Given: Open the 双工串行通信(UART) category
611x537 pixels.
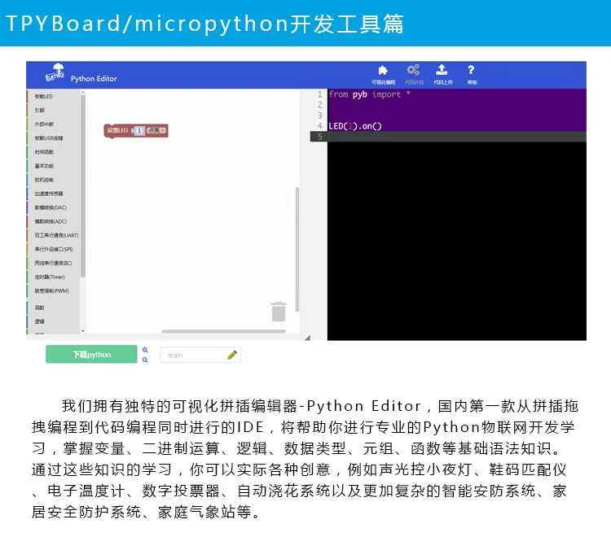Looking at the screenshot, I should [56, 235].
